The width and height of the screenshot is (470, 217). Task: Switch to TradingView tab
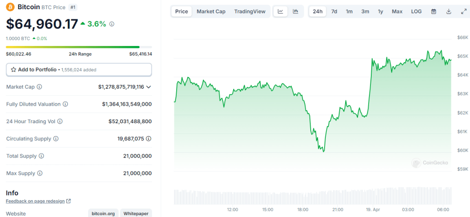pos(250,11)
